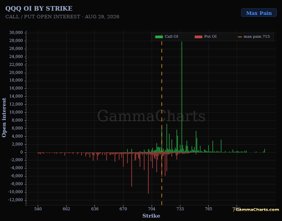Click the 0 y-axis label
Image resolution: width=282 pixels, height=221 pixels.
coord(22,152)
